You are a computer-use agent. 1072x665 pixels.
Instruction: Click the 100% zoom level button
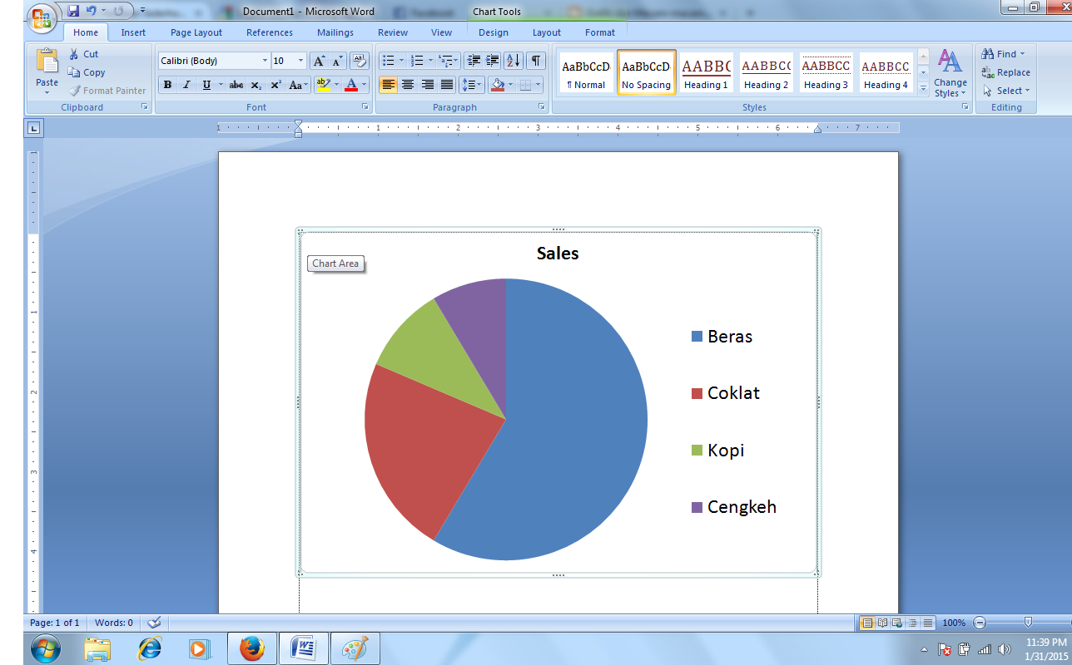pos(954,623)
